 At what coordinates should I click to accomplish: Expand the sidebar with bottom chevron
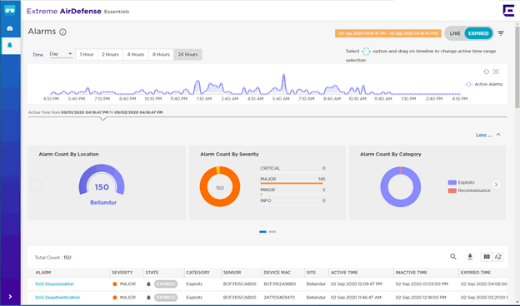point(10,296)
